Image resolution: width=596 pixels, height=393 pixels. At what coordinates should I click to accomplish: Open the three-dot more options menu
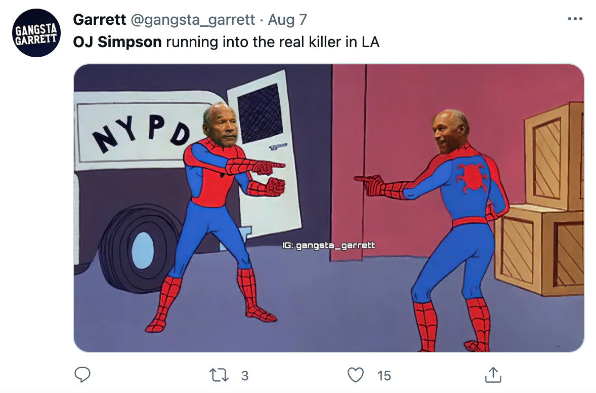[575, 19]
